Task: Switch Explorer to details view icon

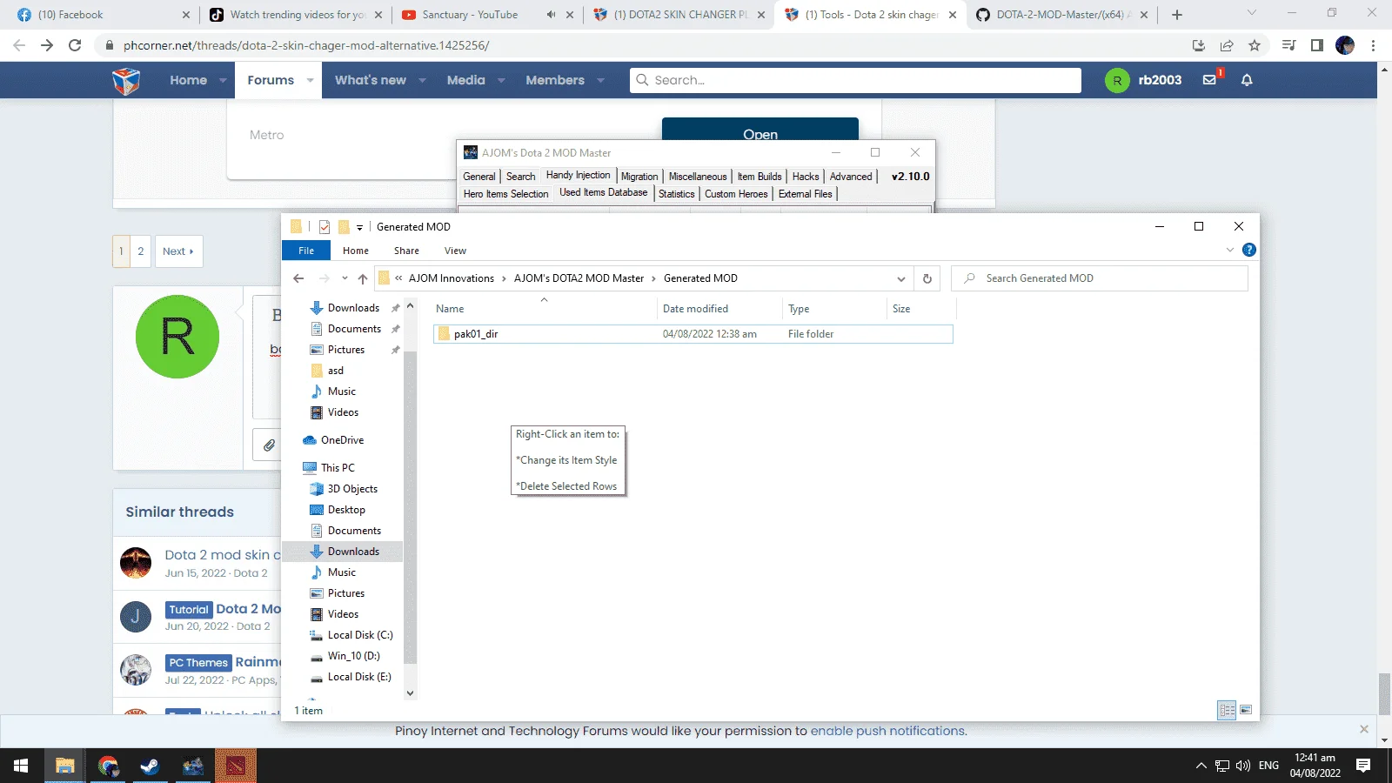Action: [1228, 710]
